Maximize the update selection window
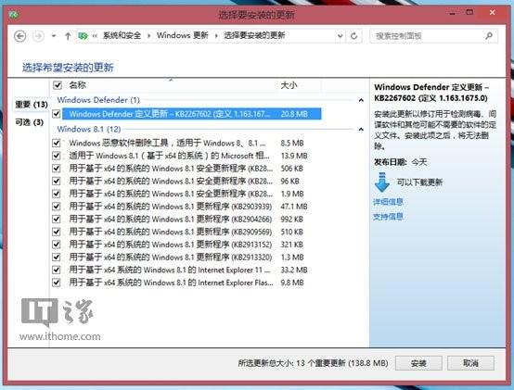The width and height of the screenshot is (514, 390). [469, 12]
